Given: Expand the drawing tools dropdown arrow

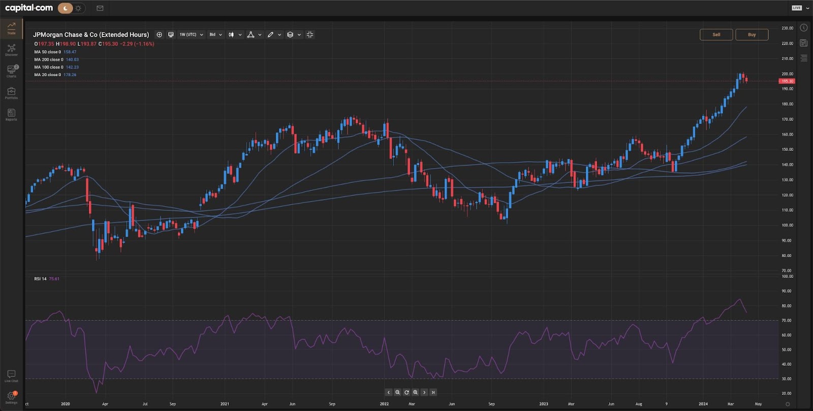Looking at the screenshot, I should click(279, 35).
